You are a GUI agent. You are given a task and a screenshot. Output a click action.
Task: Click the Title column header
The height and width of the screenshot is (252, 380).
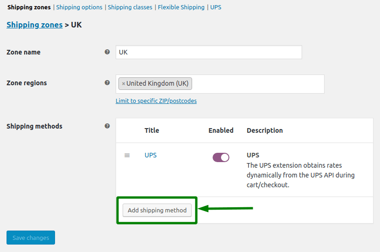click(x=152, y=130)
